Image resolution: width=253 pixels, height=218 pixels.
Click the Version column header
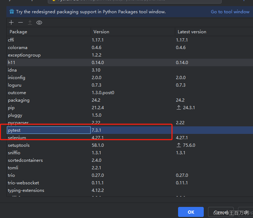[133, 32]
